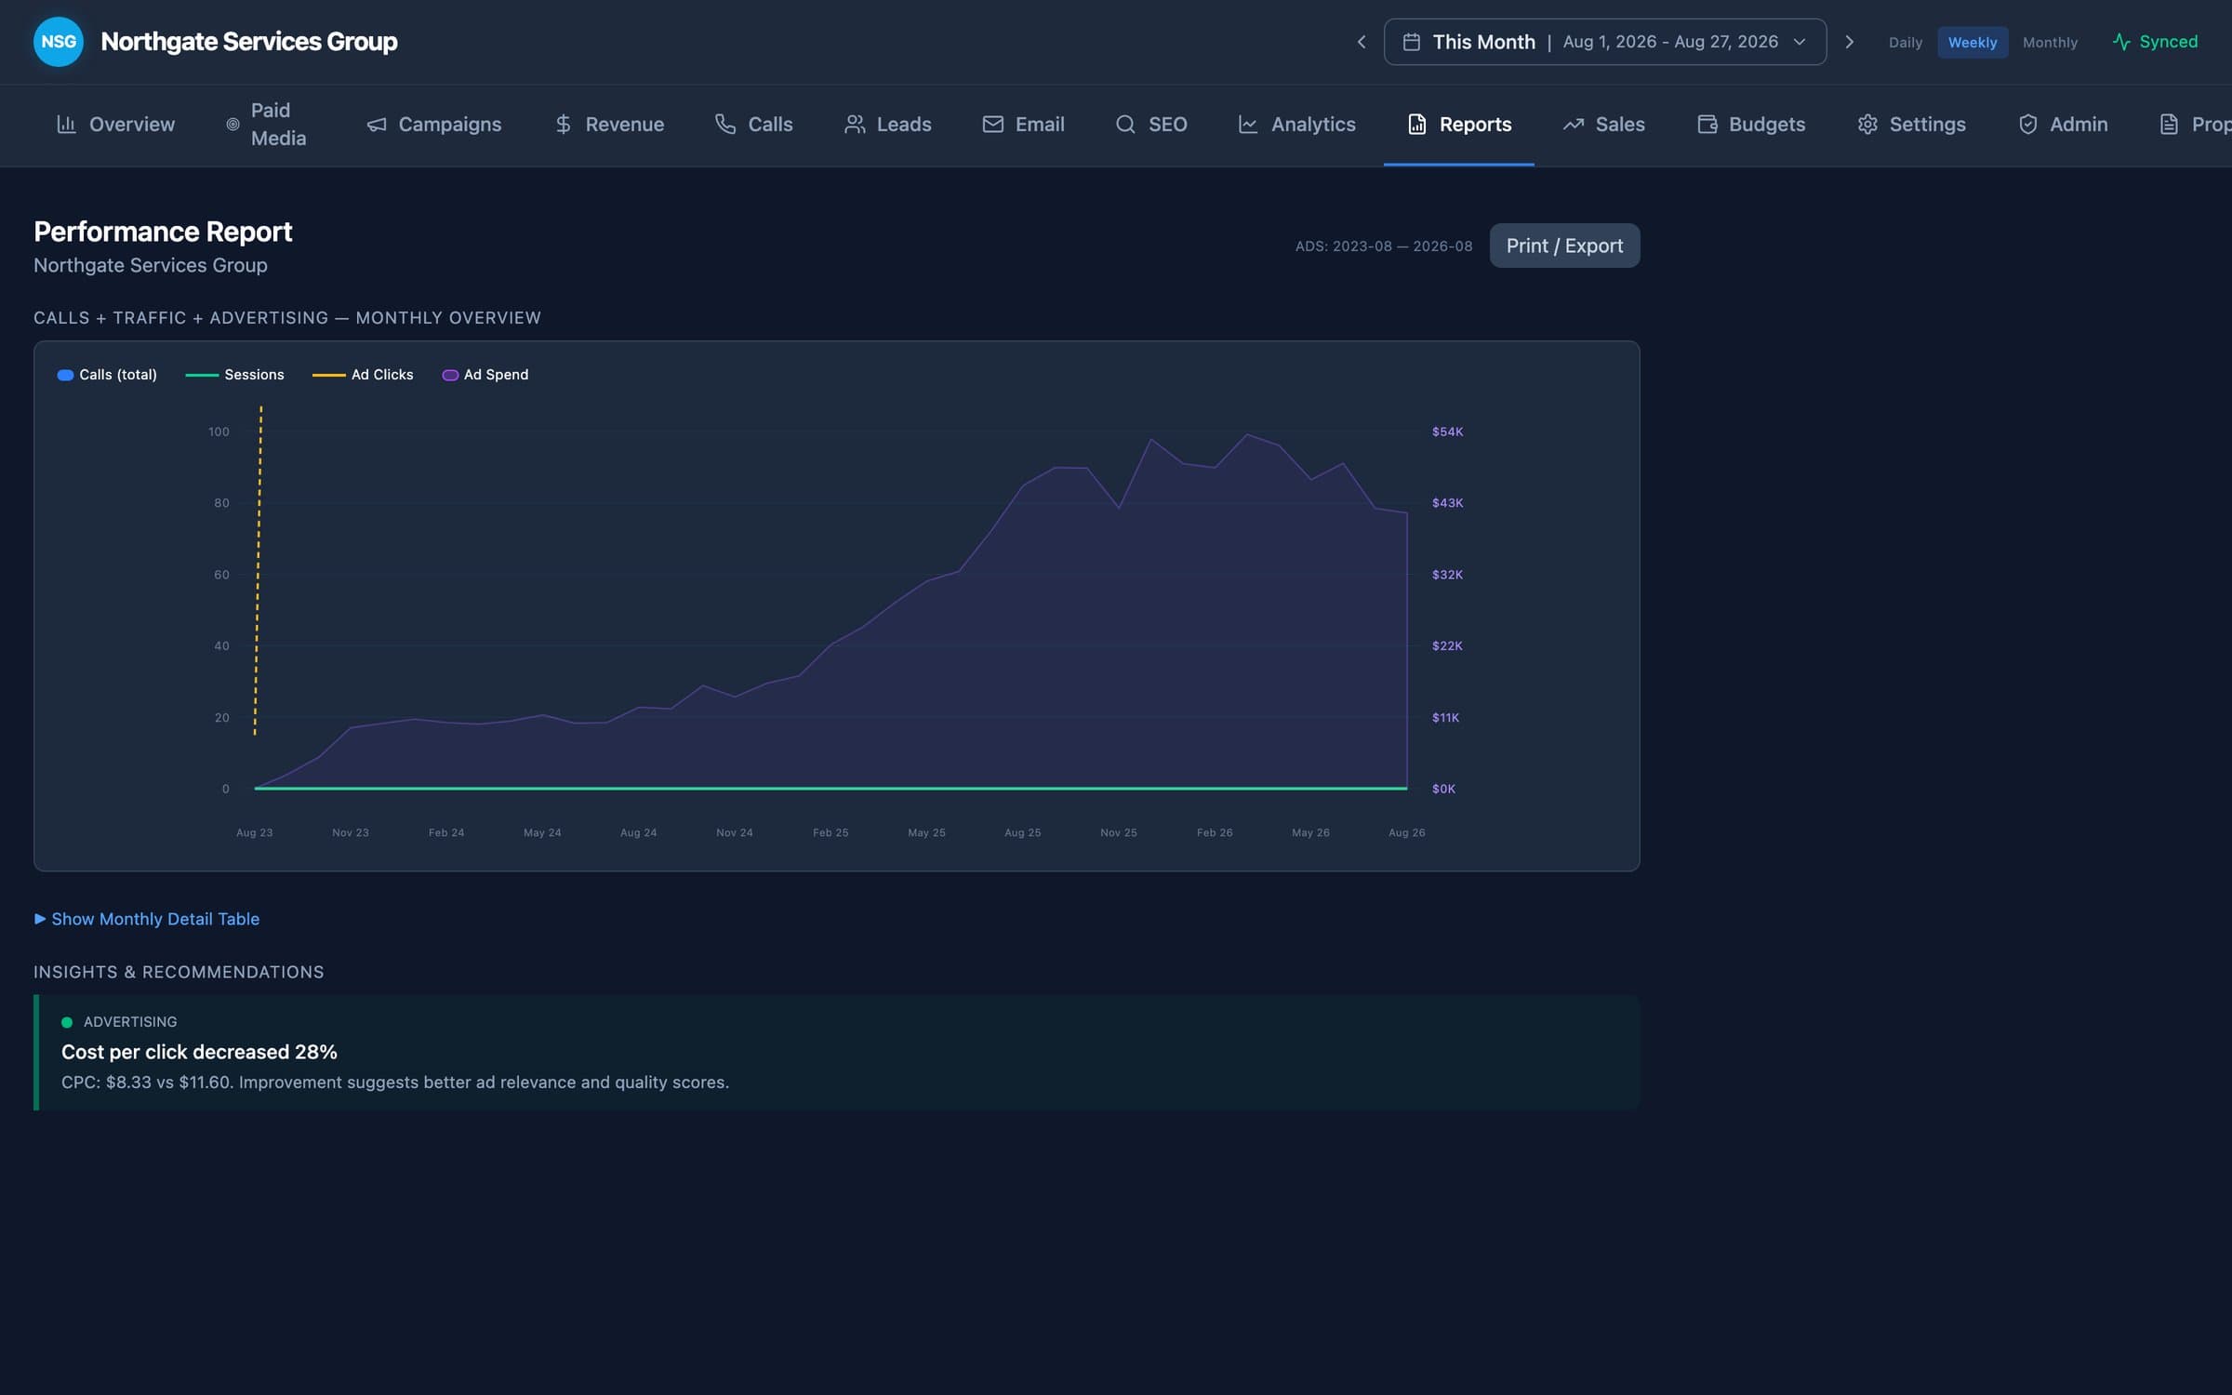Open the Overview tab
The image size is (2232, 1395).
(x=115, y=124)
